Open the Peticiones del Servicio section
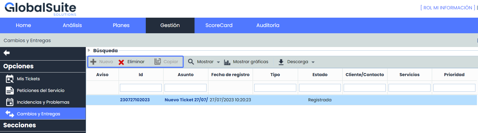 pyautogui.click(x=40, y=90)
